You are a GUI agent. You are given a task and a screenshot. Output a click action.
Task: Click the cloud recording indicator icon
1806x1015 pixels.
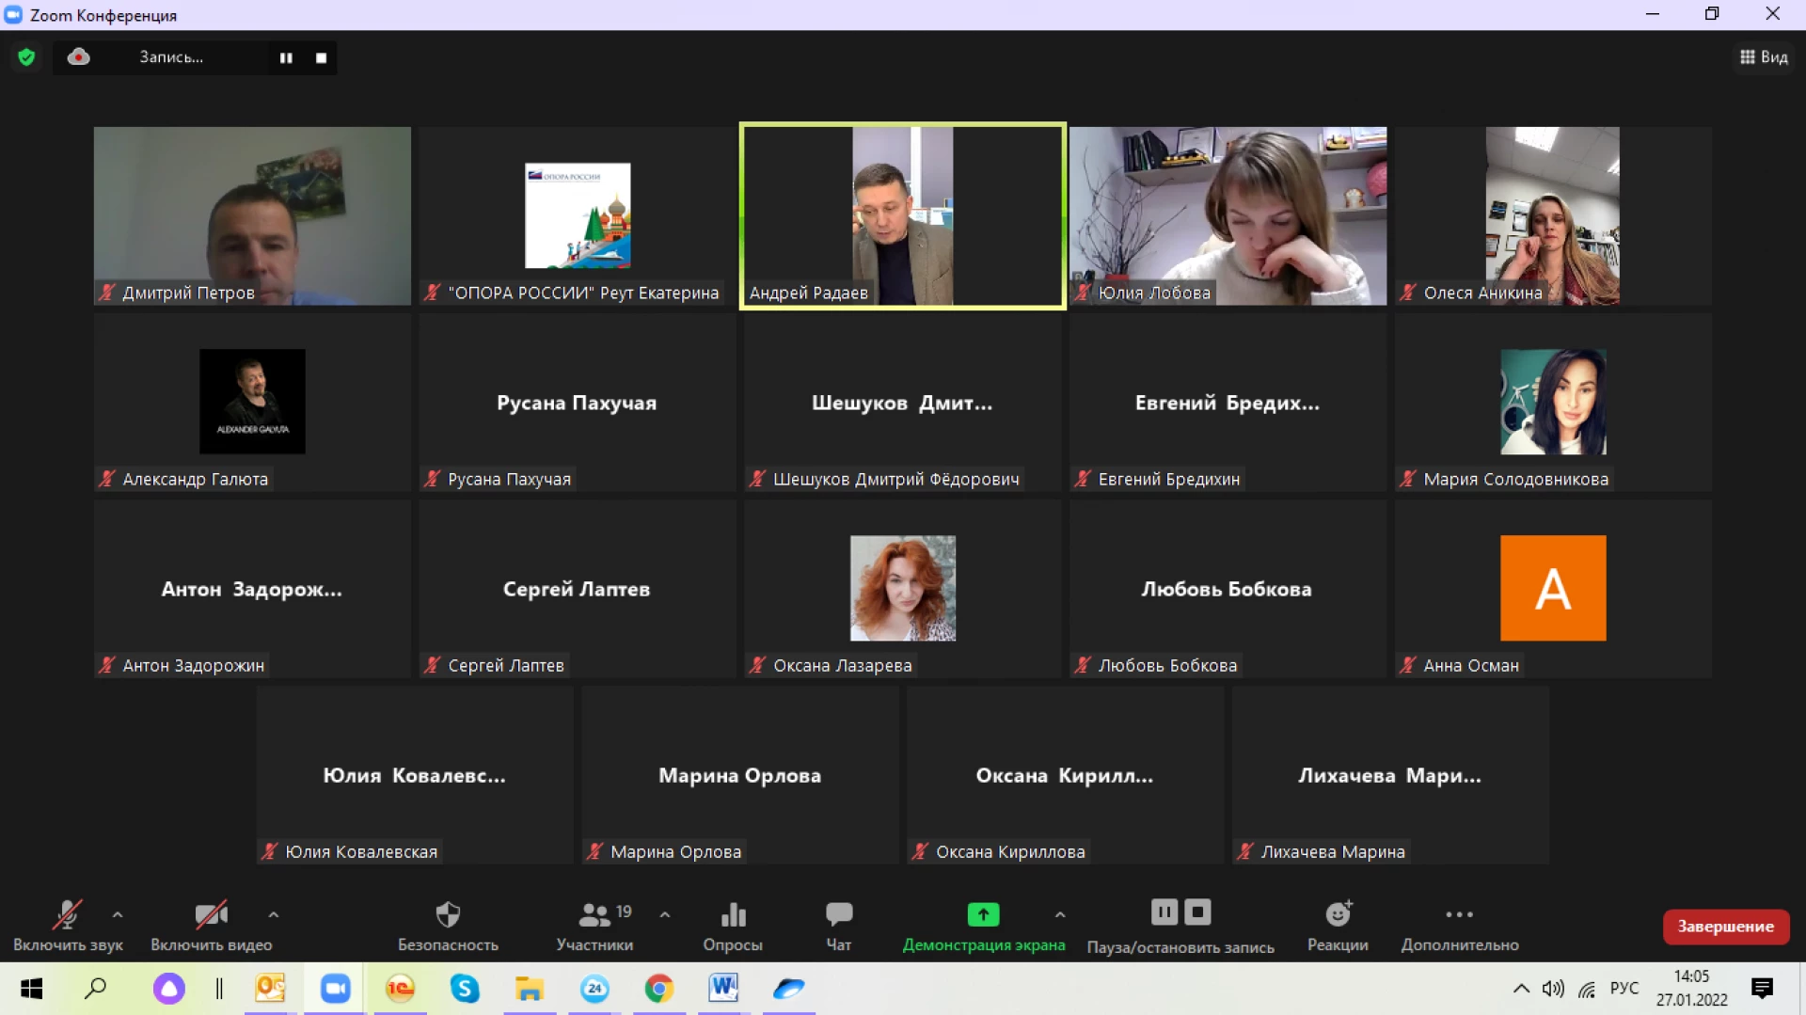coord(79,57)
